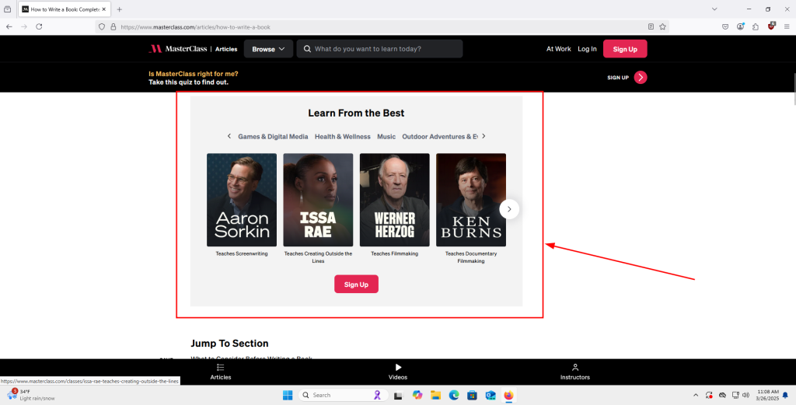Open the volume speaker tray icon
The image size is (796, 405).
tap(745, 395)
